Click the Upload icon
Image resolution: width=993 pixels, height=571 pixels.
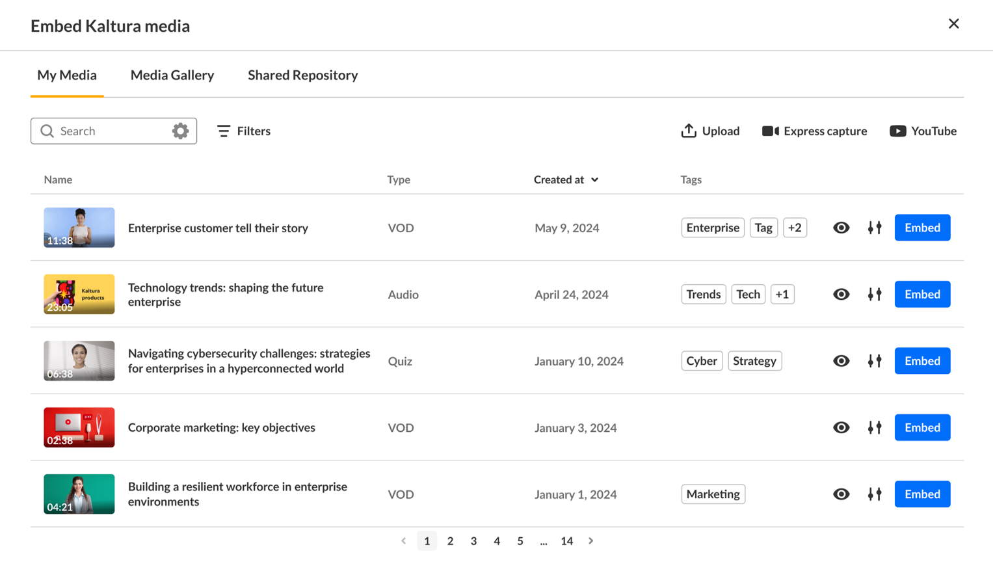tap(689, 131)
